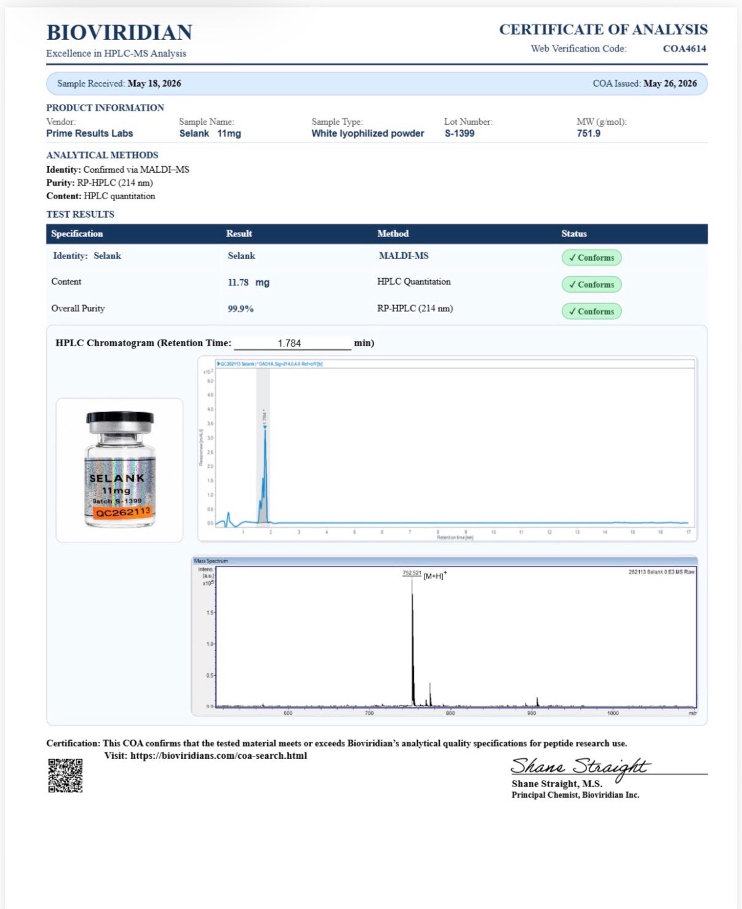Click Excellence in HPLC-MS Analysis tagline
The width and height of the screenshot is (742, 909).
(116, 54)
